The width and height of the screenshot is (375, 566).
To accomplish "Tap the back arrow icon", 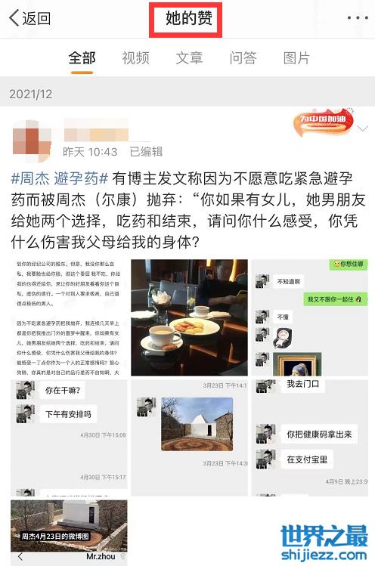I will point(14,17).
